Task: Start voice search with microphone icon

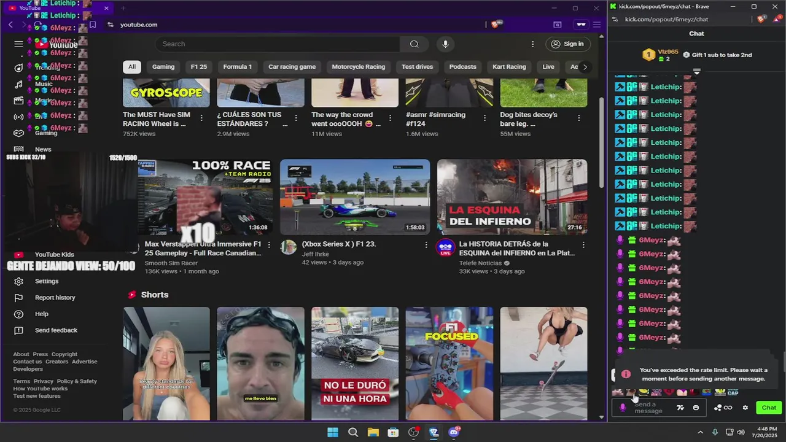Action: (x=445, y=44)
